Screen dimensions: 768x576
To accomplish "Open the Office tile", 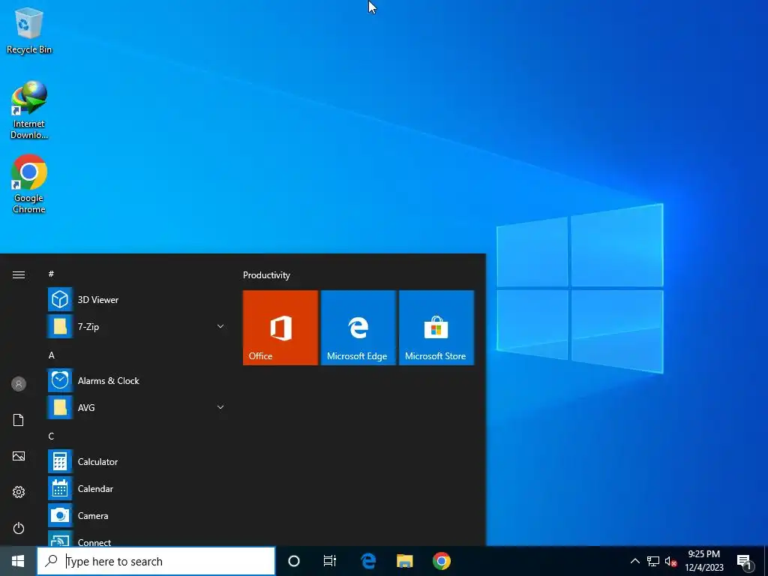I will click(x=280, y=328).
